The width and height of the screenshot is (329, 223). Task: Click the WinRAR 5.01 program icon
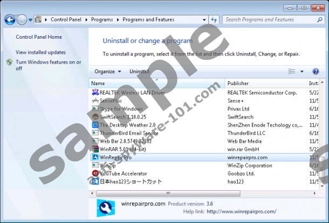tap(95, 149)
